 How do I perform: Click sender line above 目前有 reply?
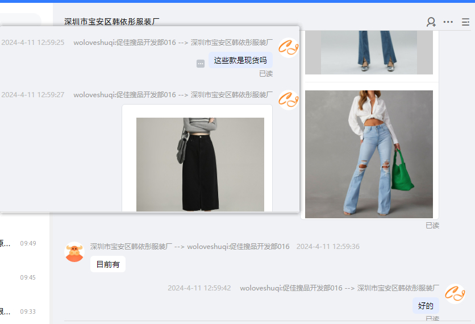(x=190, y=246)
